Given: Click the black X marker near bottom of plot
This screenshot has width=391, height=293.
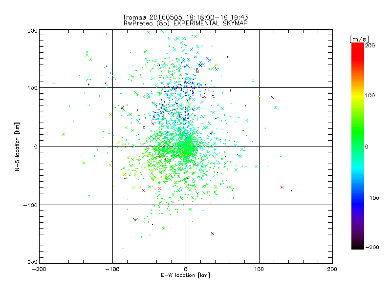Looking at the screenshot, I should [213, 234].
